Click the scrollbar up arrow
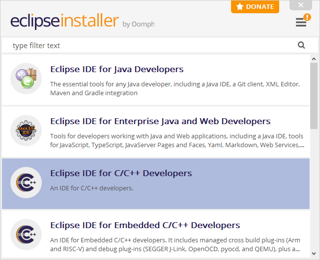This screenshot has width=320, height=260. click(314, 59)
